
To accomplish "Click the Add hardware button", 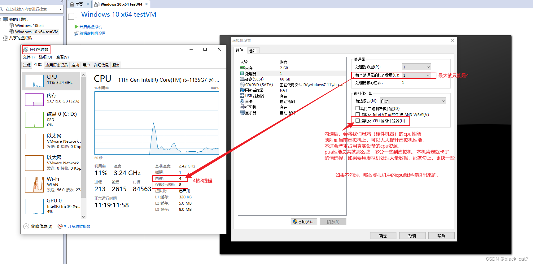I will 304,222.
